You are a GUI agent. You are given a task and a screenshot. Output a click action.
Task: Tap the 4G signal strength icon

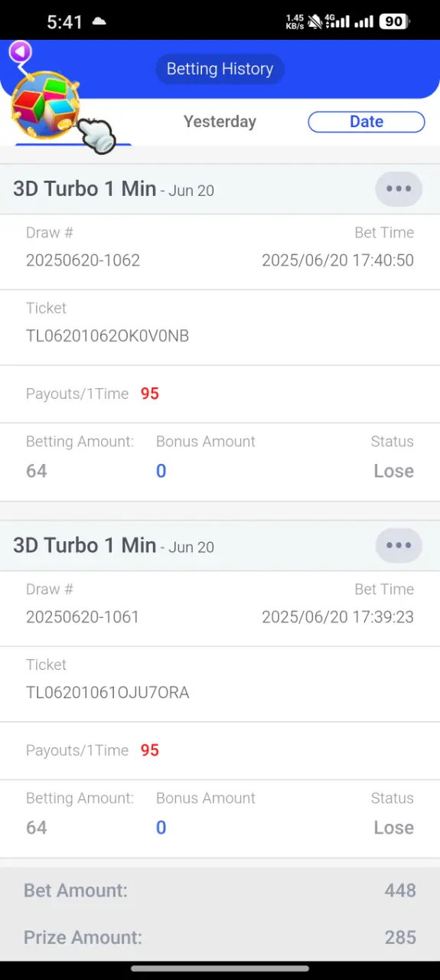click(339, 21)
